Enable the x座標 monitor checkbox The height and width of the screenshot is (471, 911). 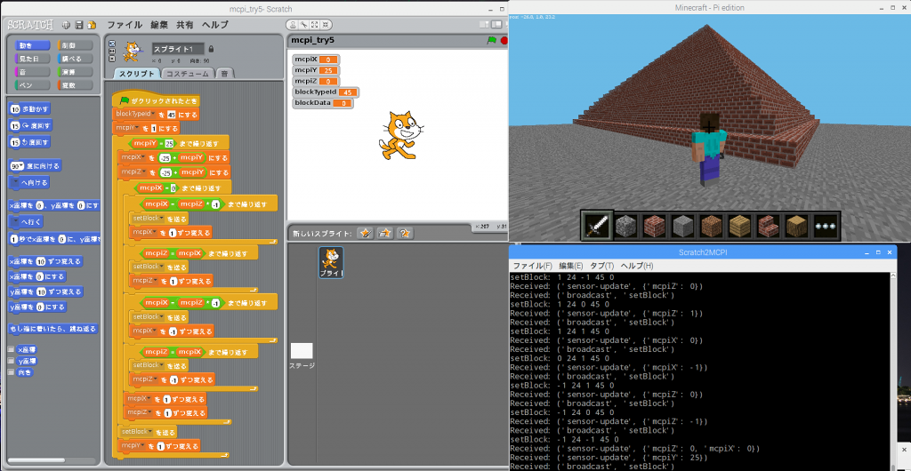click(11, 350)
